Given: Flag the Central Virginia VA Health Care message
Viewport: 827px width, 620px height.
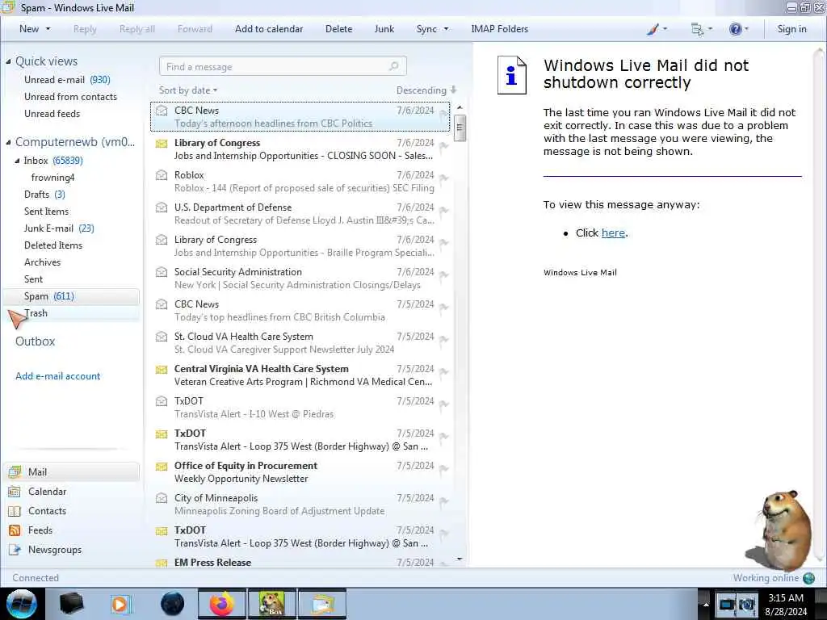Looking at the screenshot, I should [444, 372].
